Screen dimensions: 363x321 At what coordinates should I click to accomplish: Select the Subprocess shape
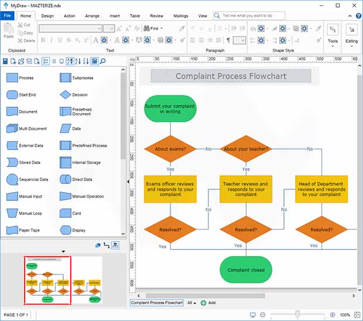pos(76,78)
